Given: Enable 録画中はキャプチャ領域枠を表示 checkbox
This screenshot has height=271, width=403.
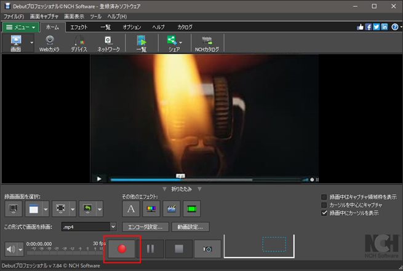Looking at the screenshot, I should click(x=324, y=197).
